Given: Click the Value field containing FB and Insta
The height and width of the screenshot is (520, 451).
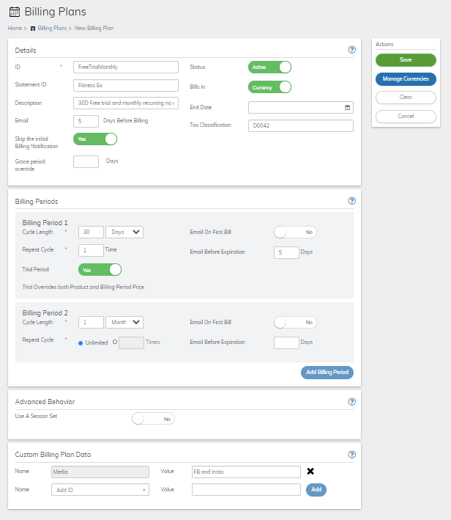Looking at the screenshot, I should tap(246, 472).
